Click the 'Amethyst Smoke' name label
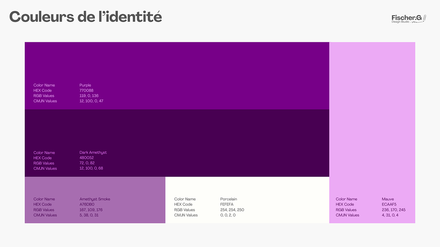The image size is (440, 247). coord(95,199)
